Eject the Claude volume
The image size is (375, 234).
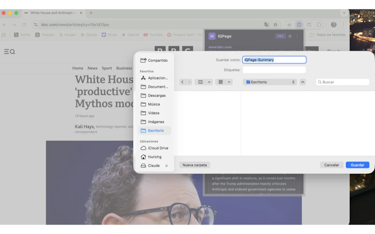coord(166,166)
